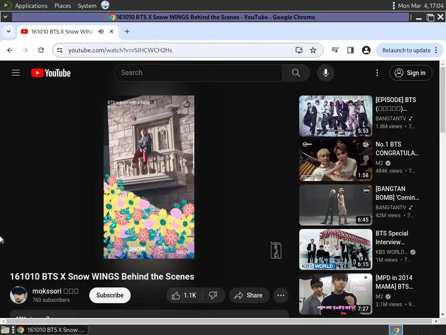Open window menu arrow in title bar

click(x=5, y=17)
